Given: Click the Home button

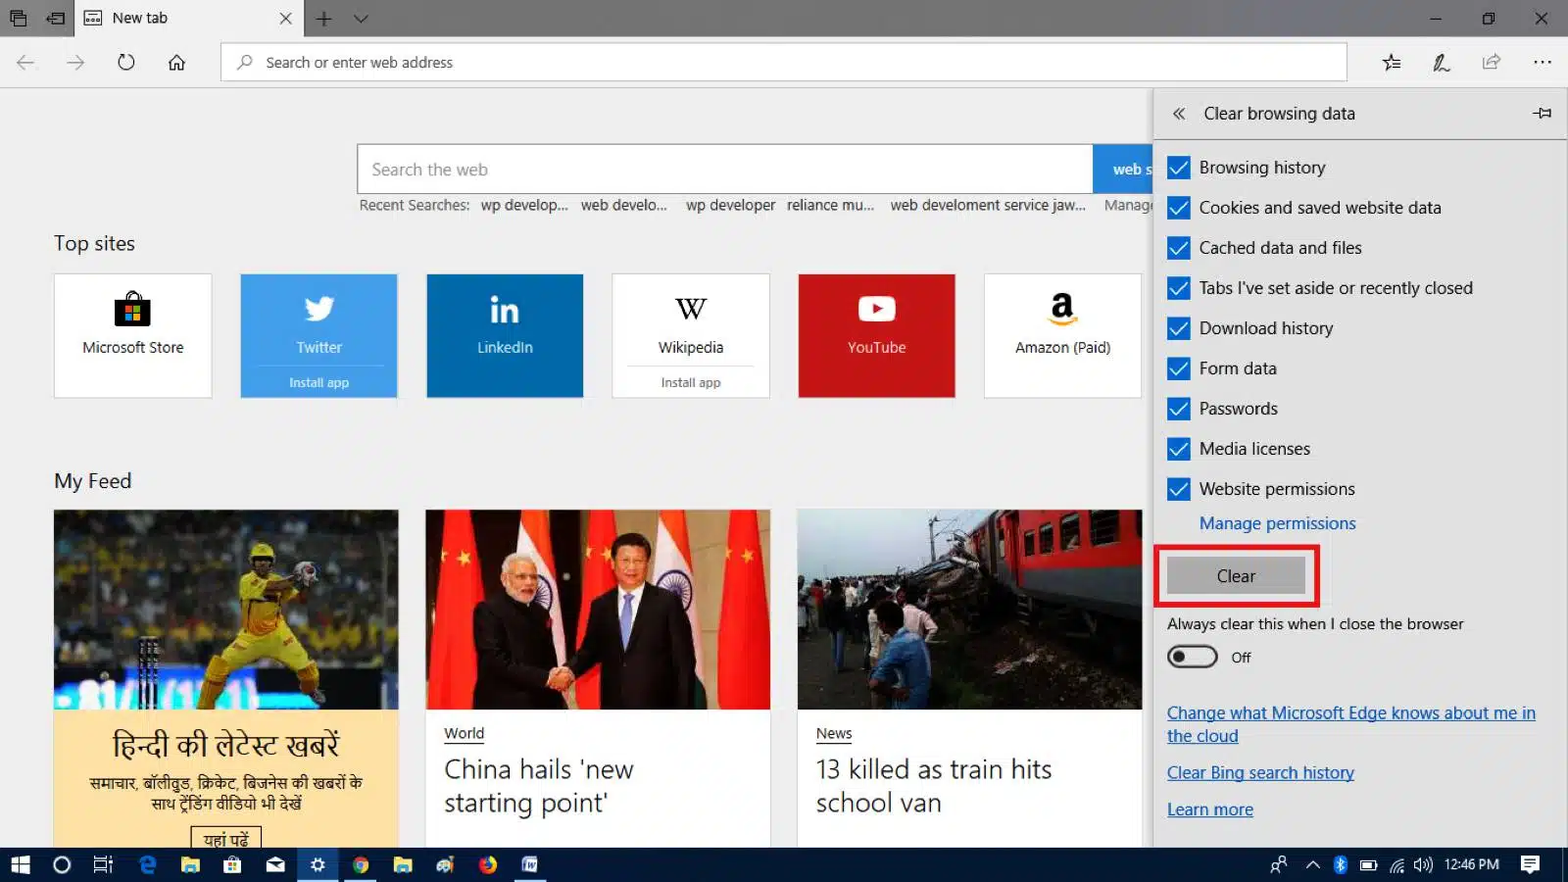Looking at the screenshot, I should pyautogui.click(x=176, y=62).
